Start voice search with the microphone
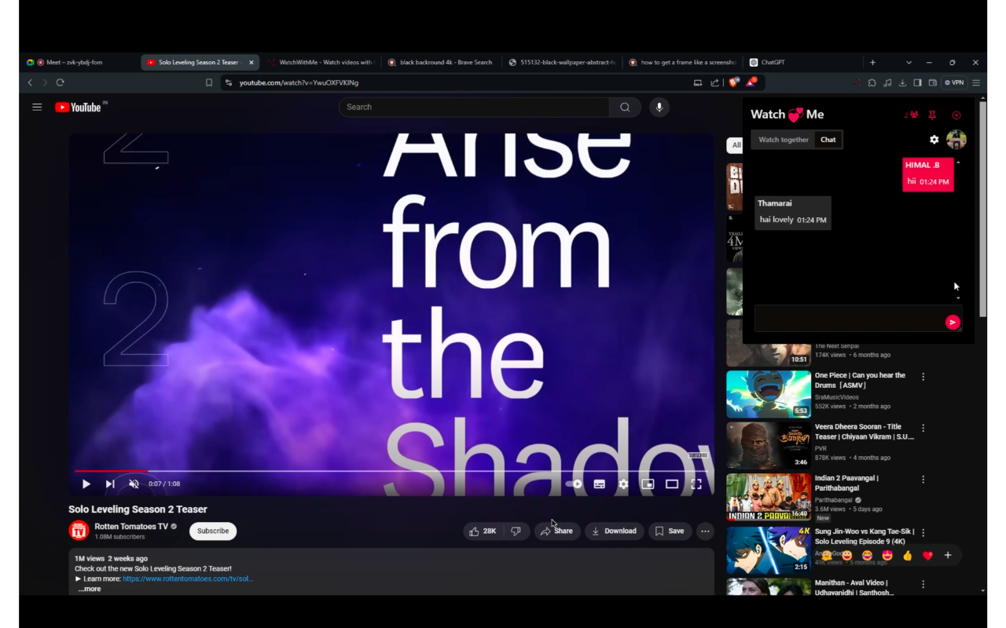 click(659, 107)
